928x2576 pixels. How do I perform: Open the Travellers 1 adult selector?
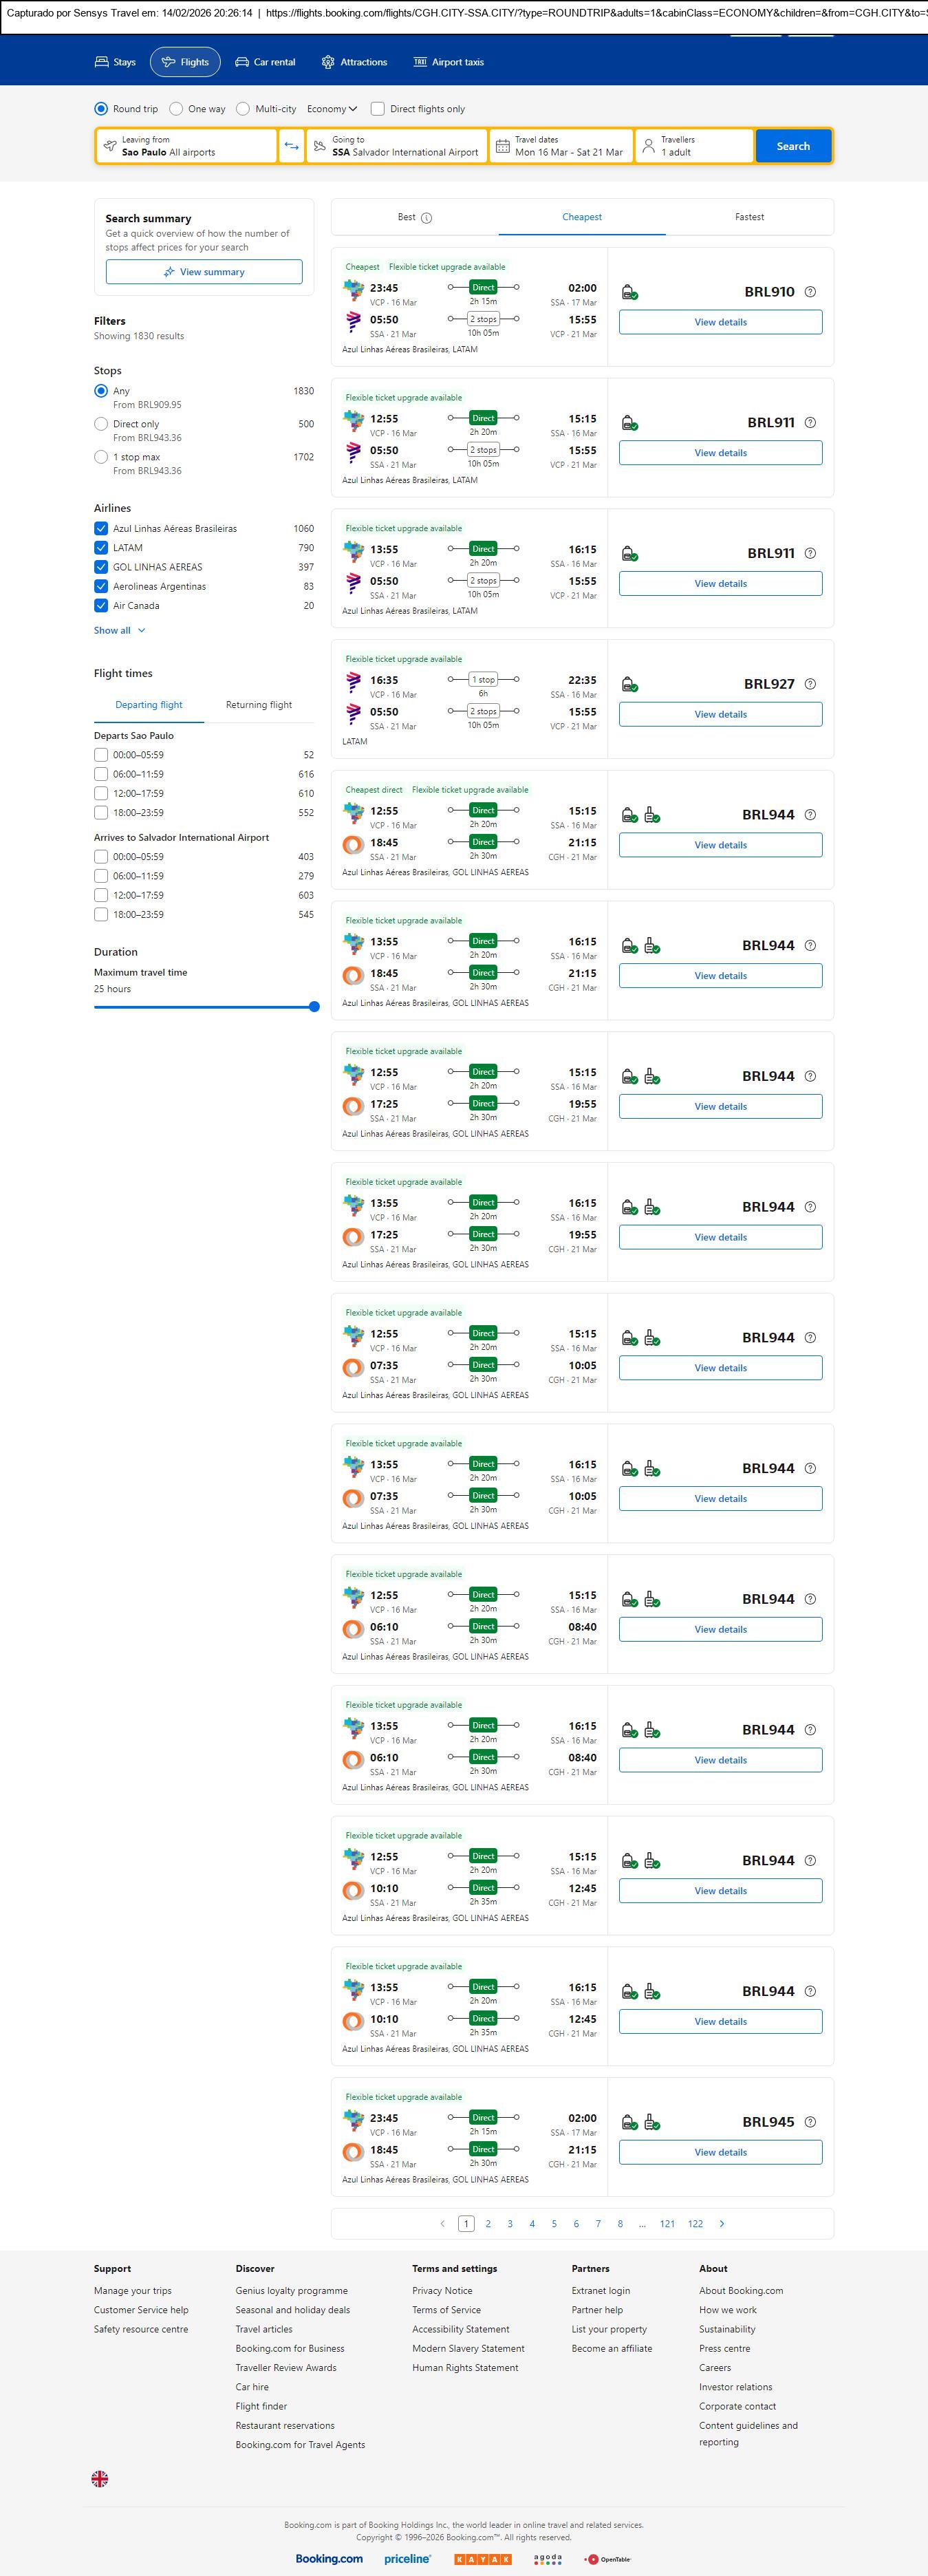pos(693,146)
